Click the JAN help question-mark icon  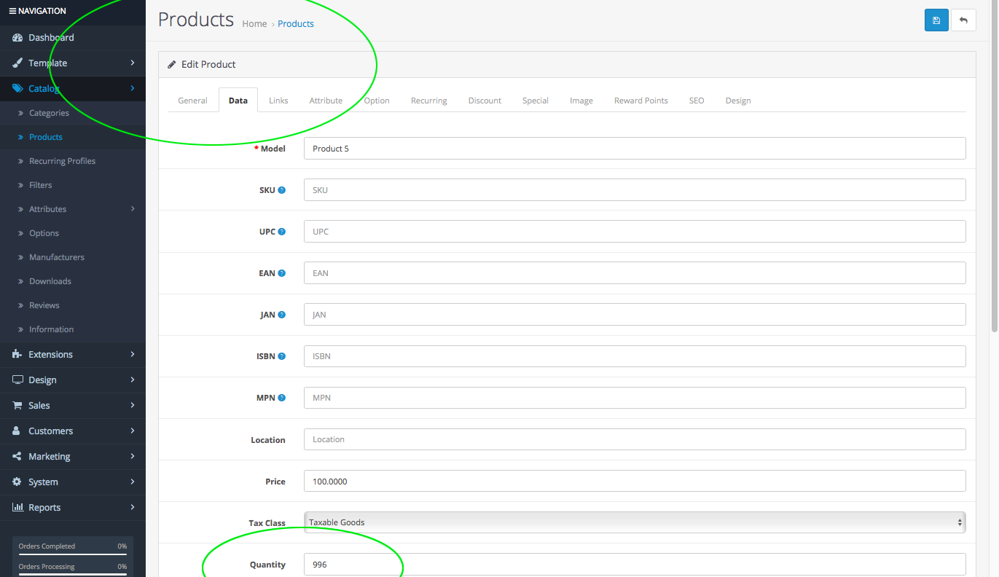(282, 315)
